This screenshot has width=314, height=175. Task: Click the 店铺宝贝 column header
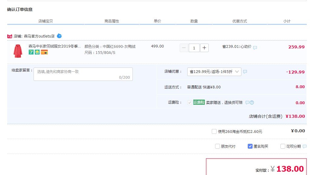[x=46, y=21]
